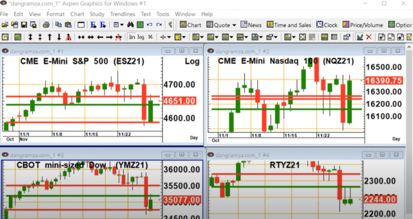Screen dimensions: 413x219
Task: Click the News toolbar button
Action: click(251, 25)
